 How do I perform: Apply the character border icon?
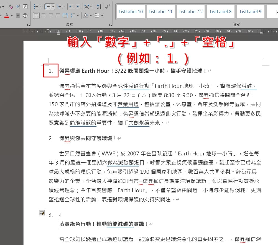pyautogui.click(x=25, y=7)
